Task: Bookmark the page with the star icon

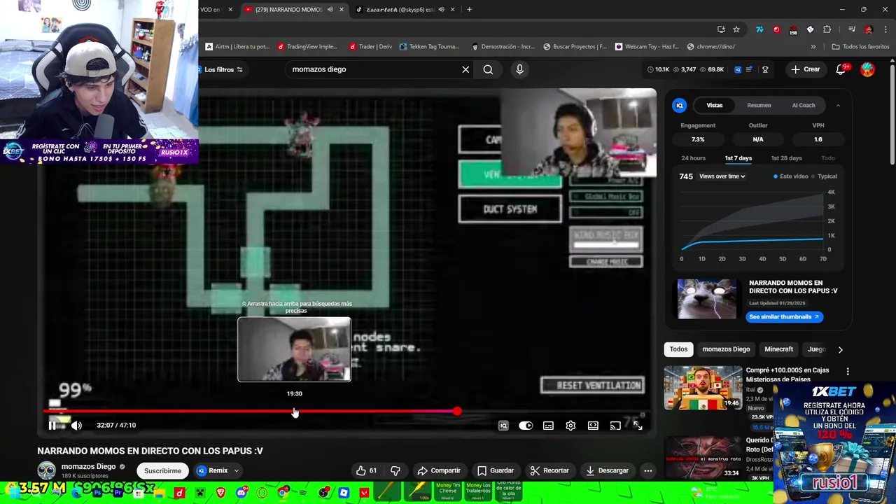Action: point(736,29)
